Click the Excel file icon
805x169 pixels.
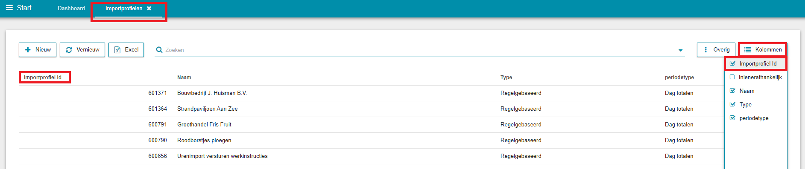[x=117, y=50]
